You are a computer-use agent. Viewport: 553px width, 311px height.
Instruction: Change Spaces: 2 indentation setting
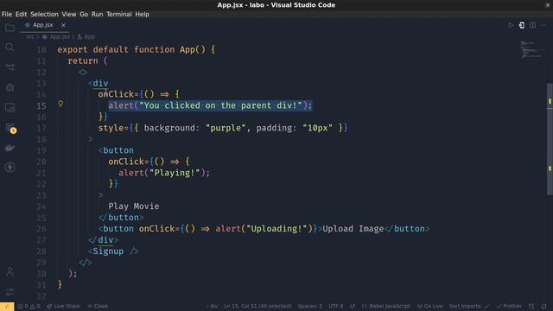pos(310,307)
